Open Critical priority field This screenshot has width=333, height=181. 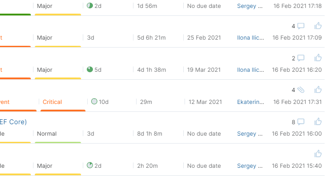[x=52, y=102]
